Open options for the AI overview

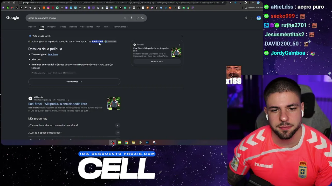[182, 36]
